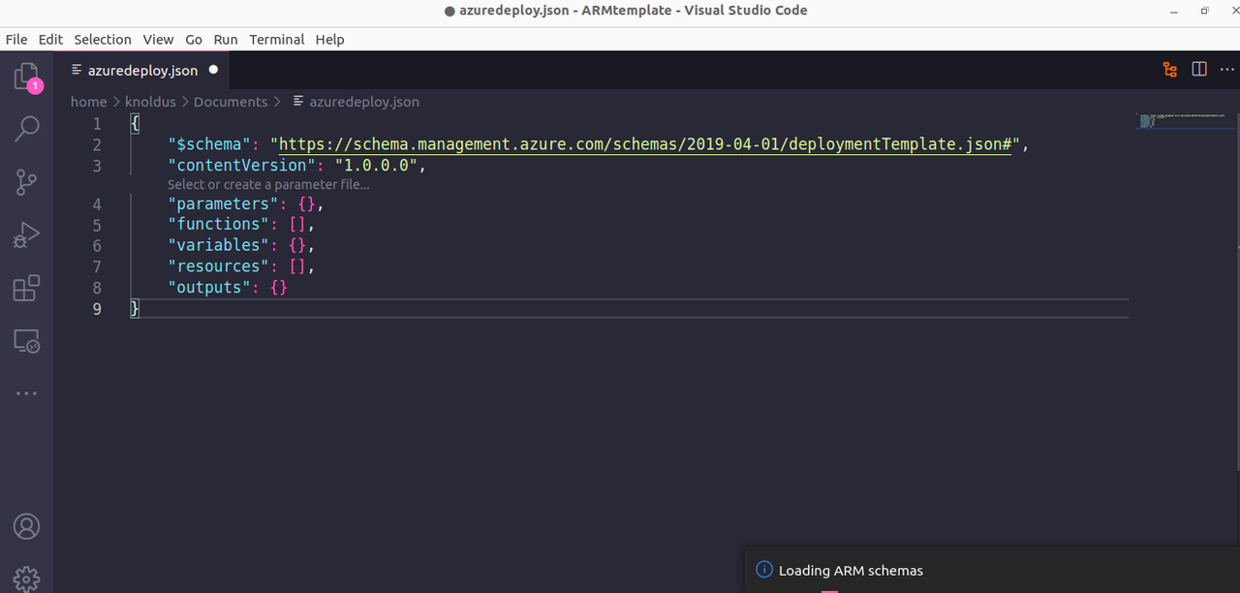Open the Help menu
This screenshot has height=593, width=1240.
click(329, 40)
